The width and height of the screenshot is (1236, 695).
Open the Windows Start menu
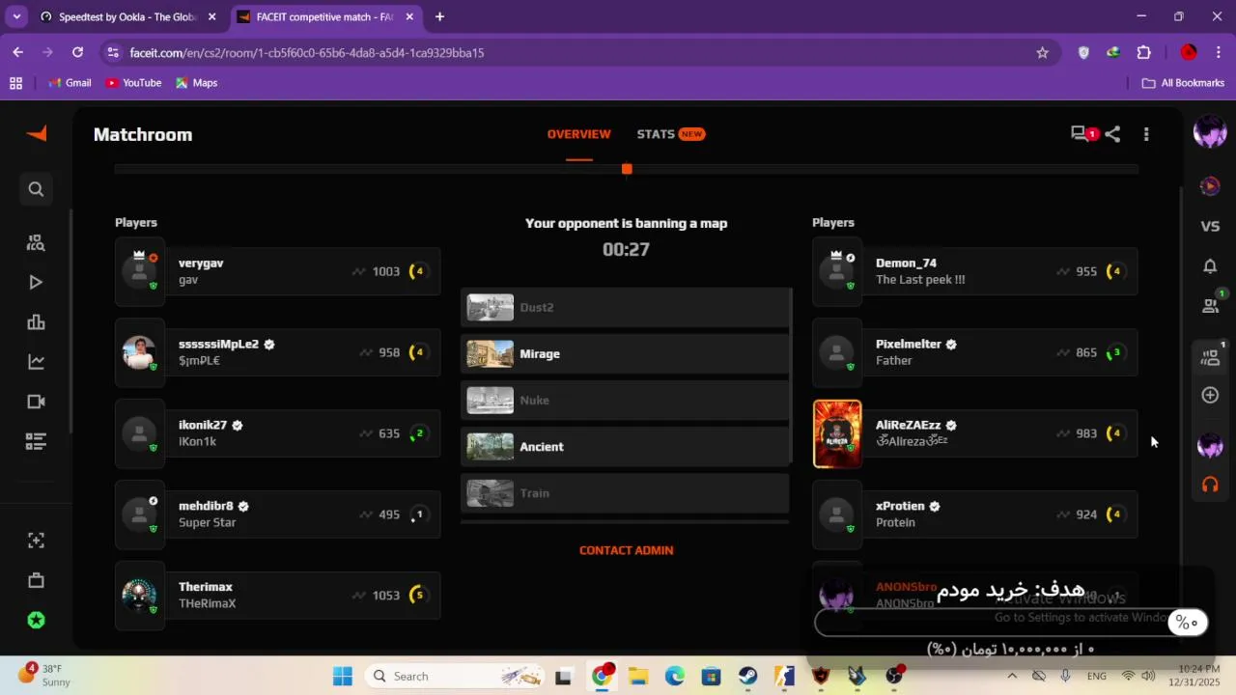point(343,677)
